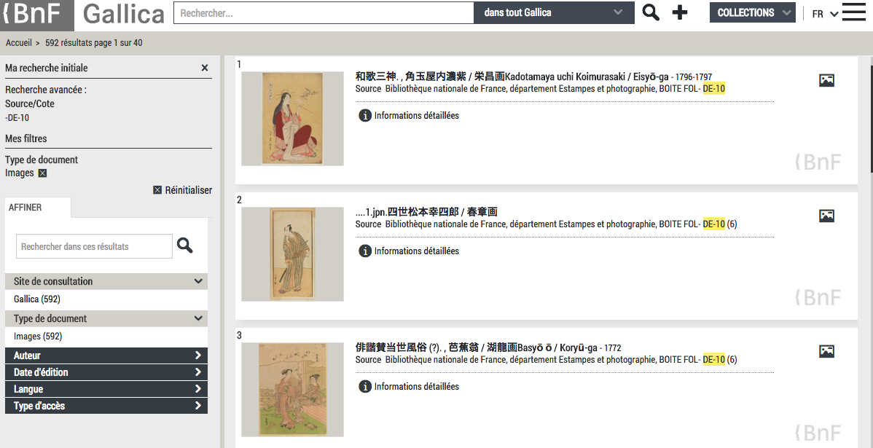The image size is (873, 448).
Task: Click the image type icon for result 3
Action: [x=827, y=351]
